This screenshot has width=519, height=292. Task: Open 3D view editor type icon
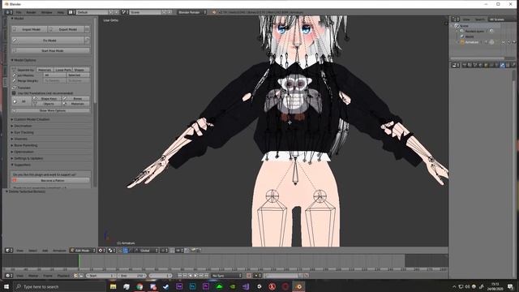[9, 251]
